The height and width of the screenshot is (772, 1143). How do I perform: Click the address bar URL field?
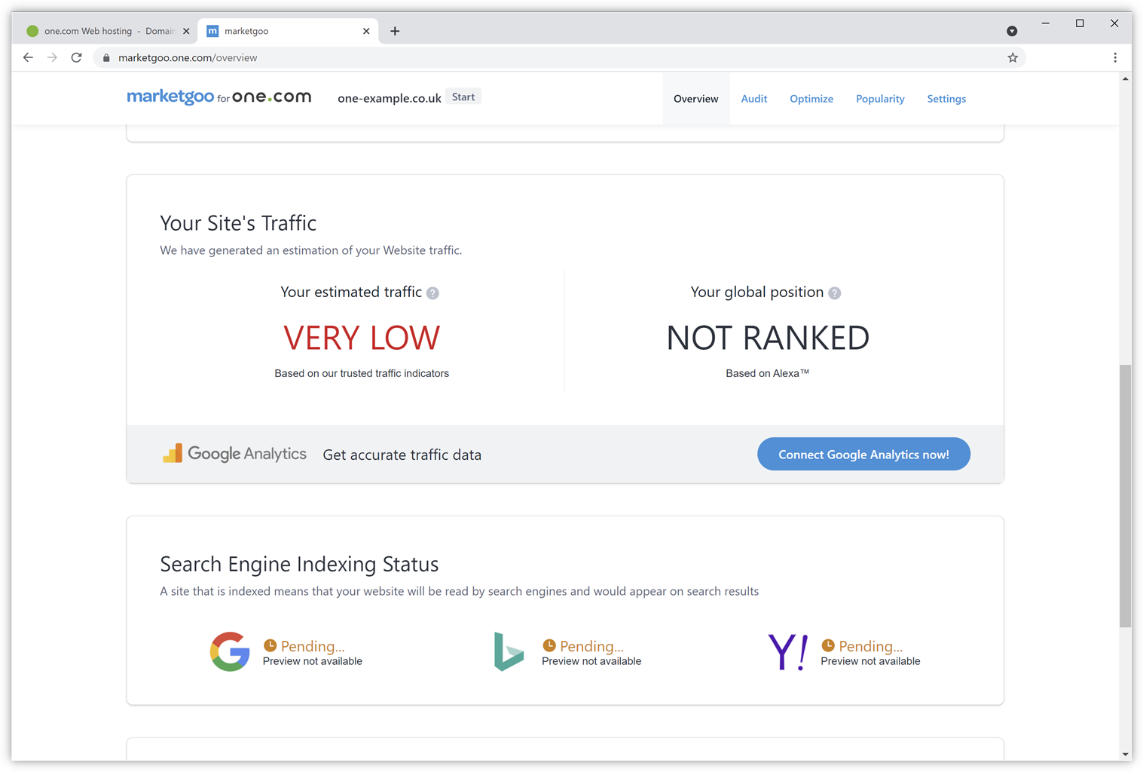tap(527, 58)
